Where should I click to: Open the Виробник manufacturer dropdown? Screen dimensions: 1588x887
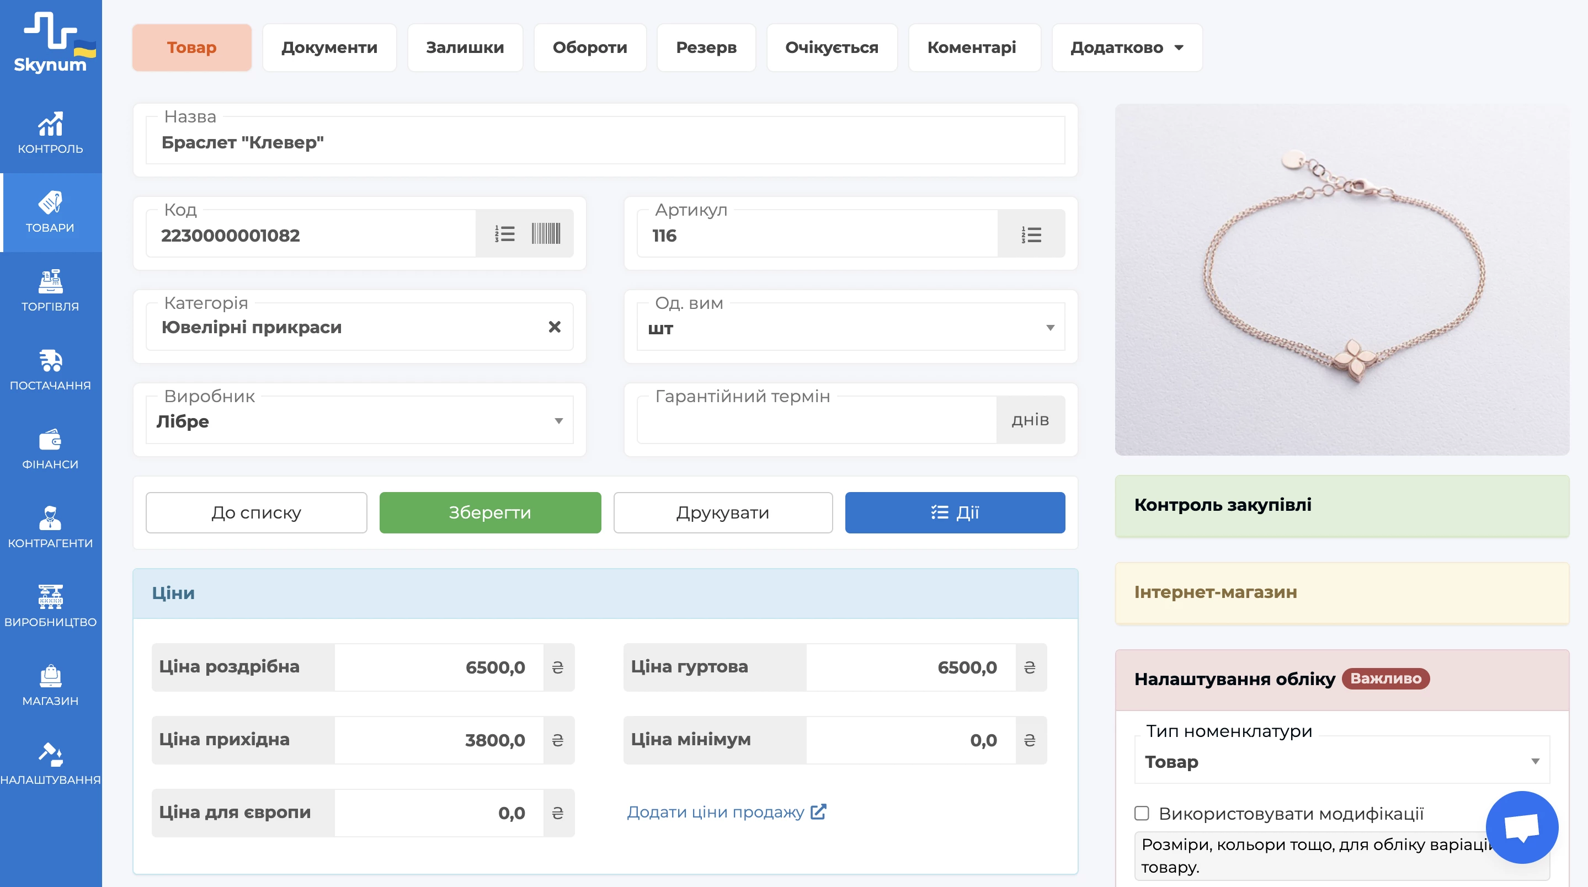[558, 421]
